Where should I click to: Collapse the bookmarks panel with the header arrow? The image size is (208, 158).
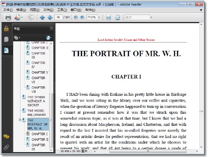pyautogui.click(x=51, y=28)
